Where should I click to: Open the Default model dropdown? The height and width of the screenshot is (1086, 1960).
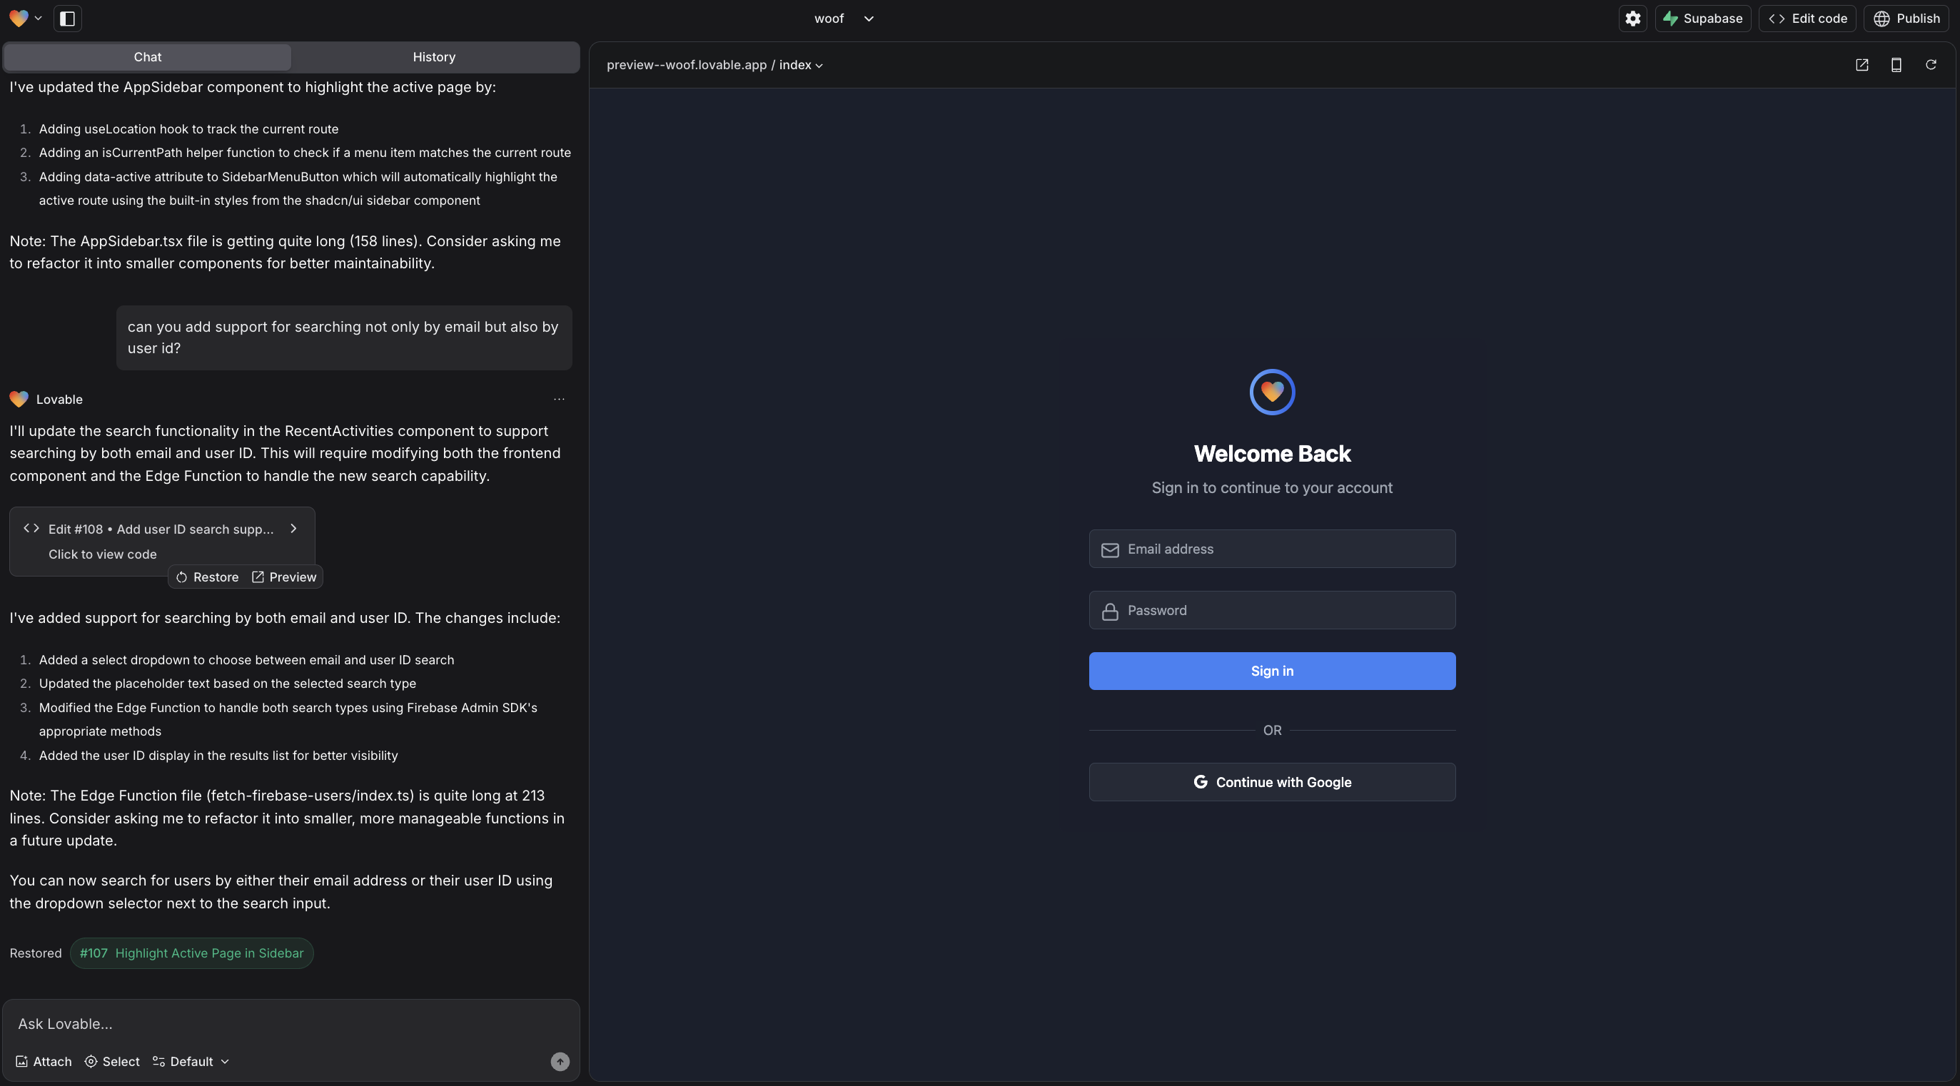189,1061
